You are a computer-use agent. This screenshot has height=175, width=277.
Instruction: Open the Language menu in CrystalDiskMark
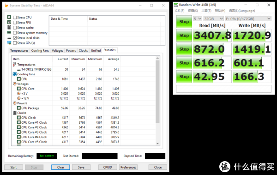242,11
